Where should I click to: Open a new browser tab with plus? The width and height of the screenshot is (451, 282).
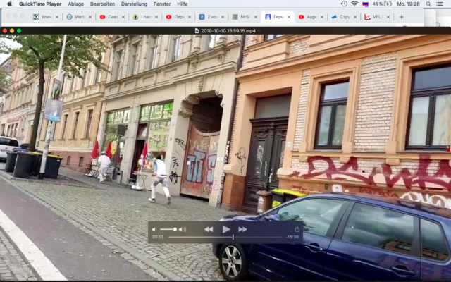tap(402, 17)
